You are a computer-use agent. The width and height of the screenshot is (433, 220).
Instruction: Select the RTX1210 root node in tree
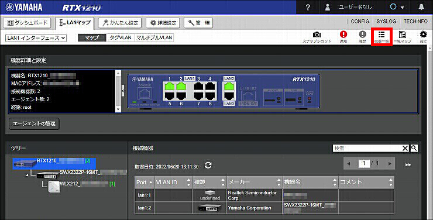click(x=54, y=163)
